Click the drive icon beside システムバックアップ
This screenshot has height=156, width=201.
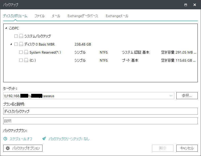click(x=21, y=36)
